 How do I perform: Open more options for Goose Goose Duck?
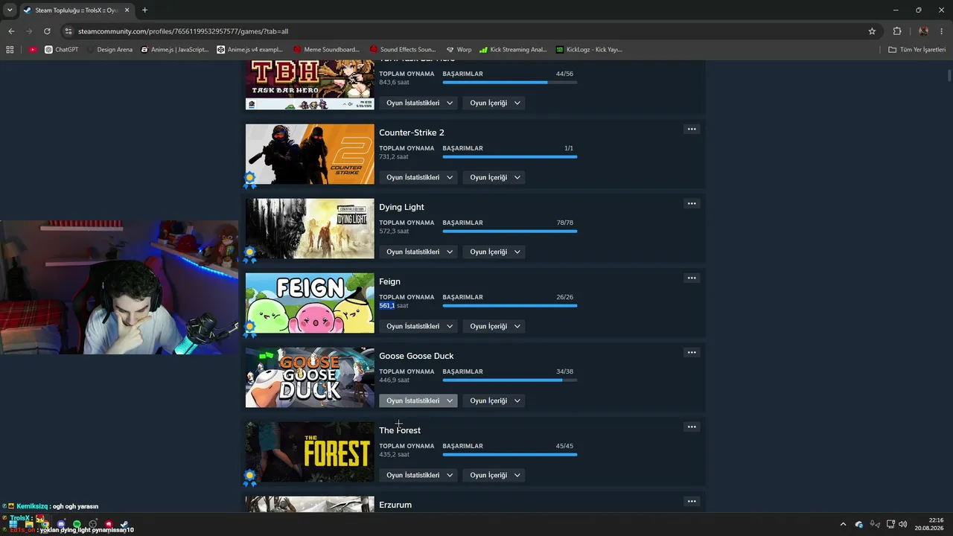tap(692, 353)
